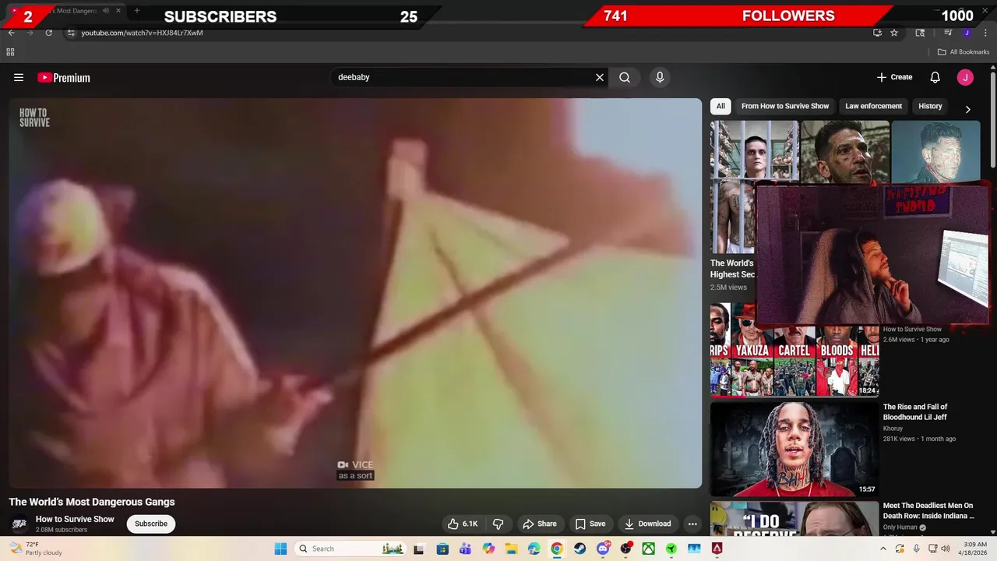Reload the YouTube page
Viewport: 997px width, 561px height.
[x=48, y=33]
